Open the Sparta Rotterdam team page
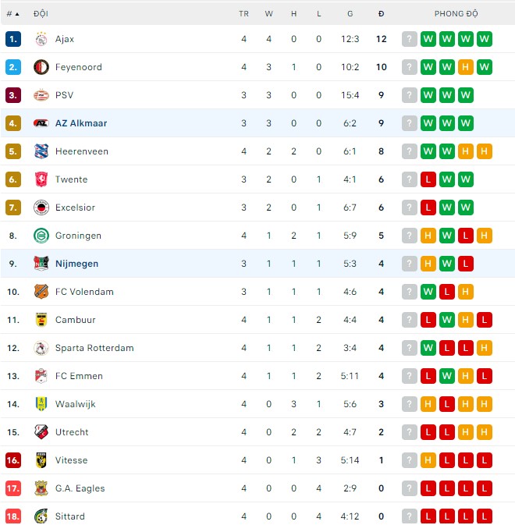The image size is (515, 525). [94, 348]
